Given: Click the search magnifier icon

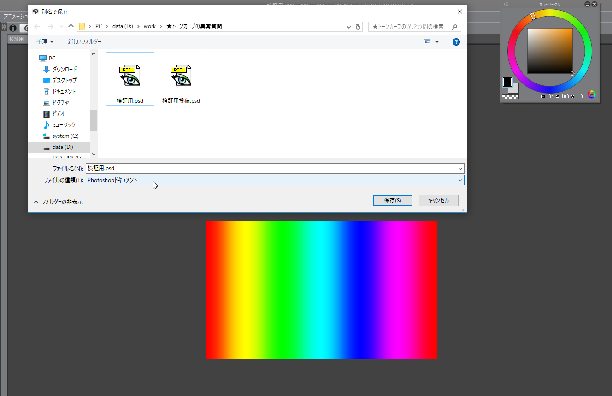Looking at the screenshot, I should (455, 27).
